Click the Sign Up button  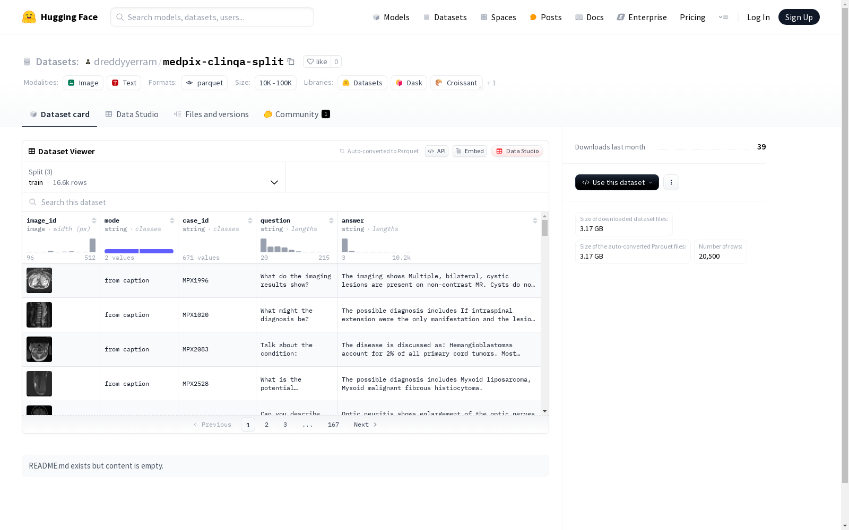799,17
